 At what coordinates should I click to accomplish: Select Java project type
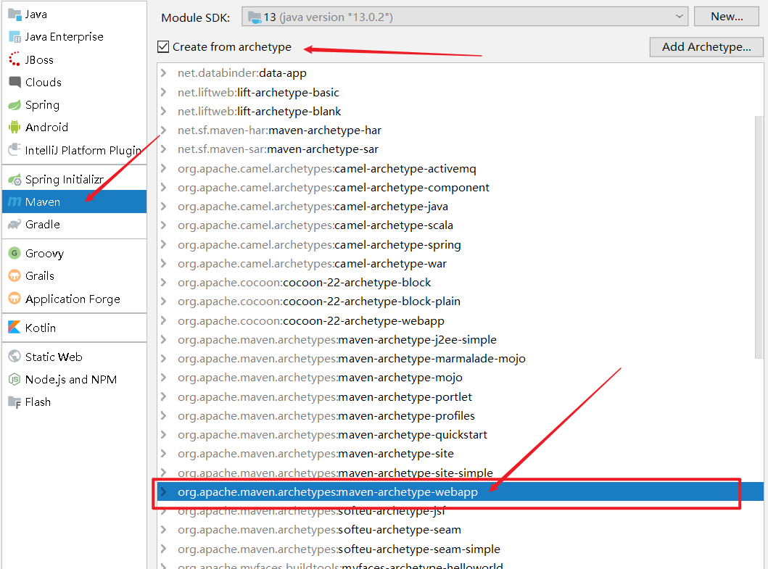(75, 14)
